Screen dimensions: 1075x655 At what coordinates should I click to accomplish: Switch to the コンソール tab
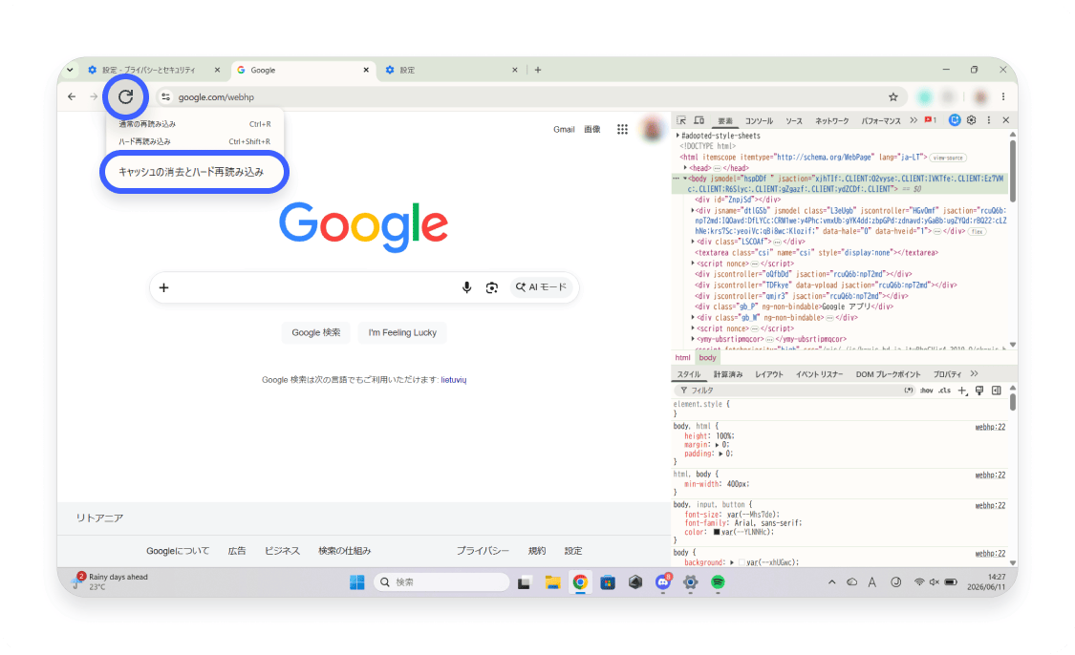pyautogui.click(x=759, y=120)
